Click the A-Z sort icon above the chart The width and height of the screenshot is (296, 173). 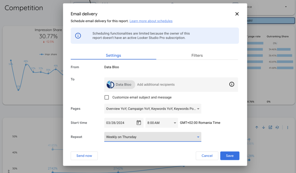[x=277, y=127]
